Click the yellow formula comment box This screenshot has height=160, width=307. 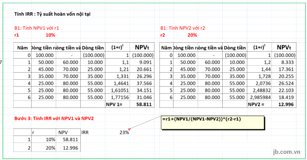[213, 123]
